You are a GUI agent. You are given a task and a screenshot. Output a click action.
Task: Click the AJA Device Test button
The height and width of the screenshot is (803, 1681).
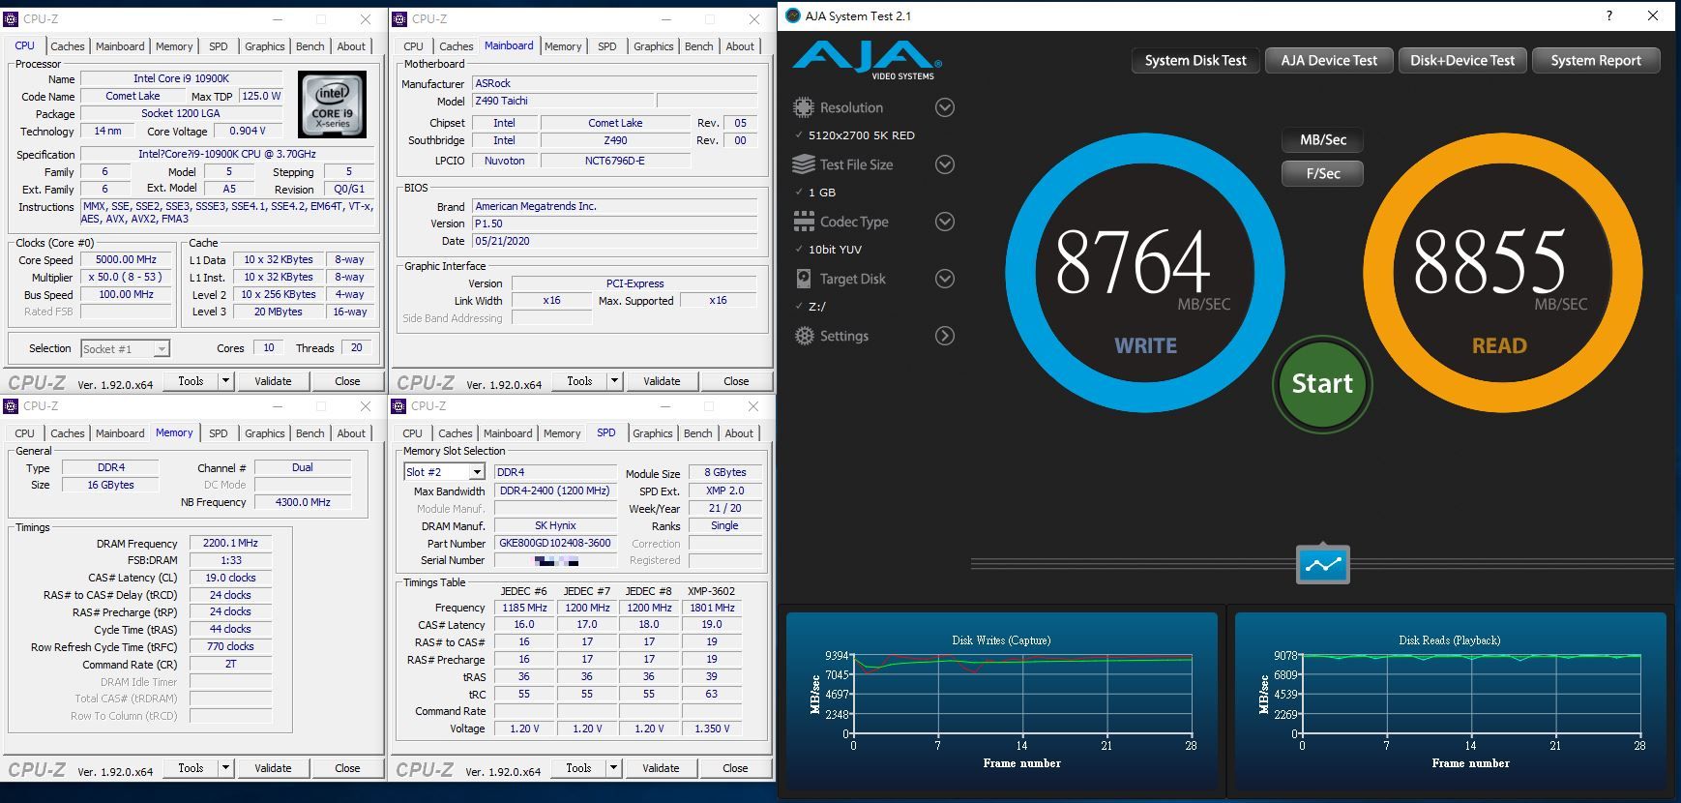point(1329,61)
